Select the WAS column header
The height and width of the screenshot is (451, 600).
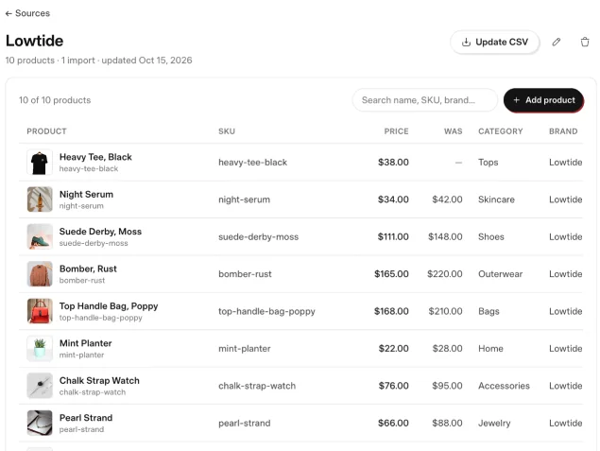tap(453, 131)
